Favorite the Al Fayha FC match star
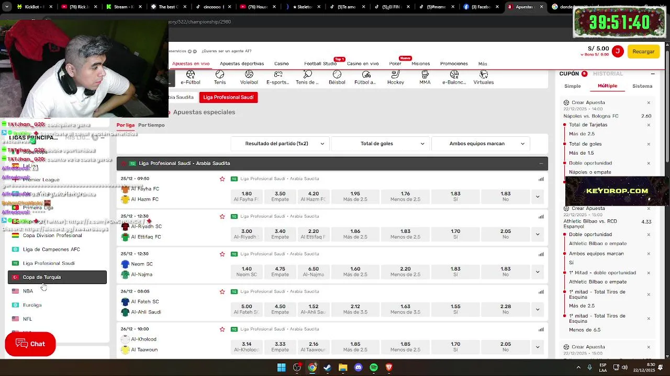This screenshot has width=670, height=376. pyautogui.click(x=222, y=179)
